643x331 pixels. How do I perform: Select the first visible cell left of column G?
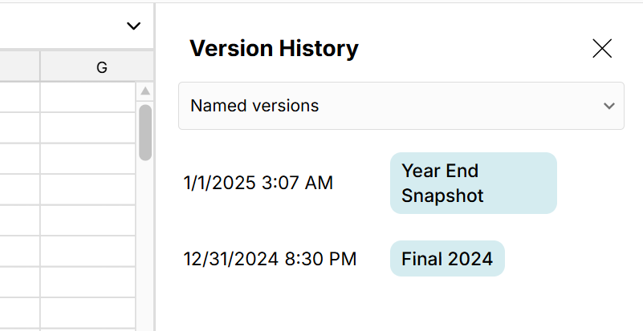click(19, 97)
